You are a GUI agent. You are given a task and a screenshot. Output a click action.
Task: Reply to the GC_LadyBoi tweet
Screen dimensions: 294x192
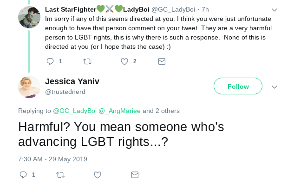50,61
